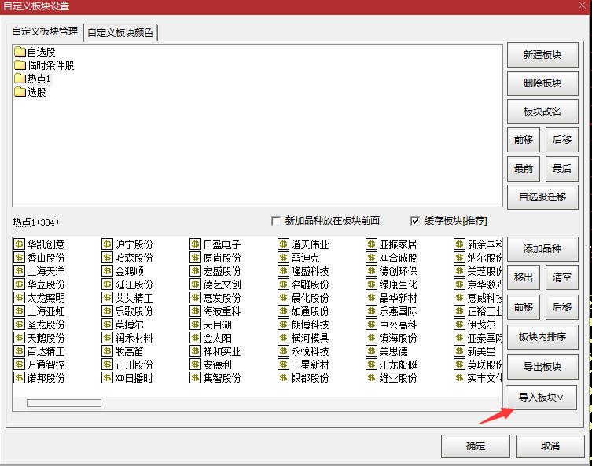592x466 pixels.
Task: Click the stock icon beside 亚振家居
Action: [372, 244]
